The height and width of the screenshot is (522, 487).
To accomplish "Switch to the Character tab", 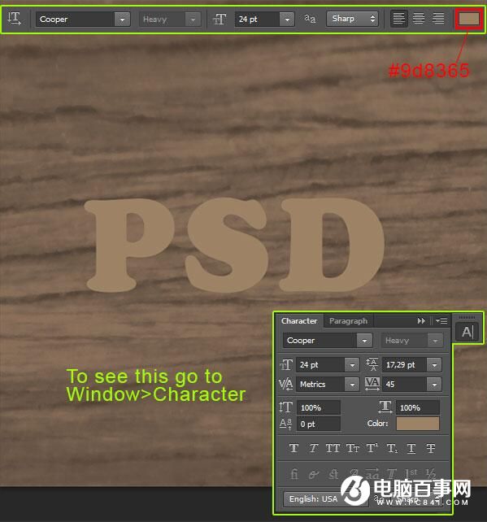I will pyautogui.click(x=299, y=321).
